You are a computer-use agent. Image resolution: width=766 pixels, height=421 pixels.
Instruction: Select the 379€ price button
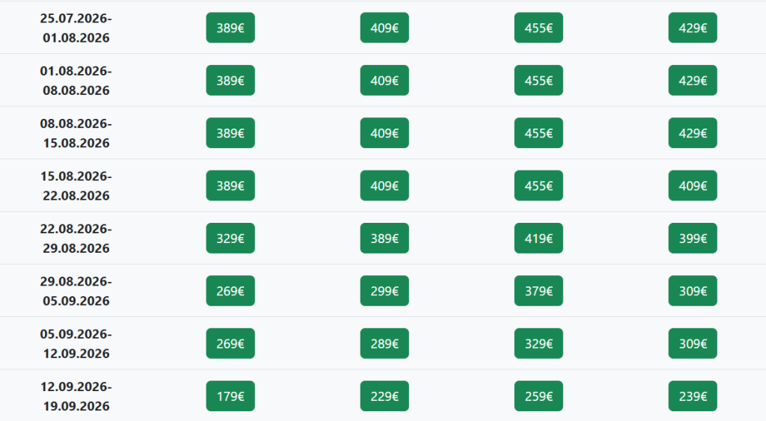click(x=539, y=291)
